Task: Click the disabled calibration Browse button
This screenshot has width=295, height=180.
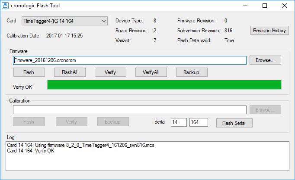Action: (x=265, y=110)
